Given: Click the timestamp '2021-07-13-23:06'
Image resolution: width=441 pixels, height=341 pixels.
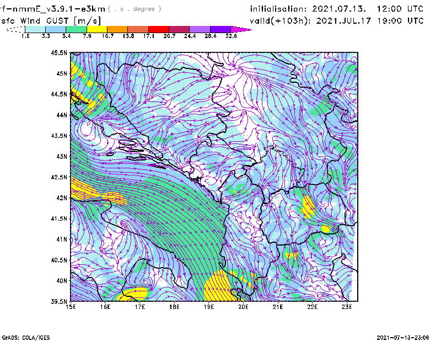Looking at the screenshot, I should point(403,338).
